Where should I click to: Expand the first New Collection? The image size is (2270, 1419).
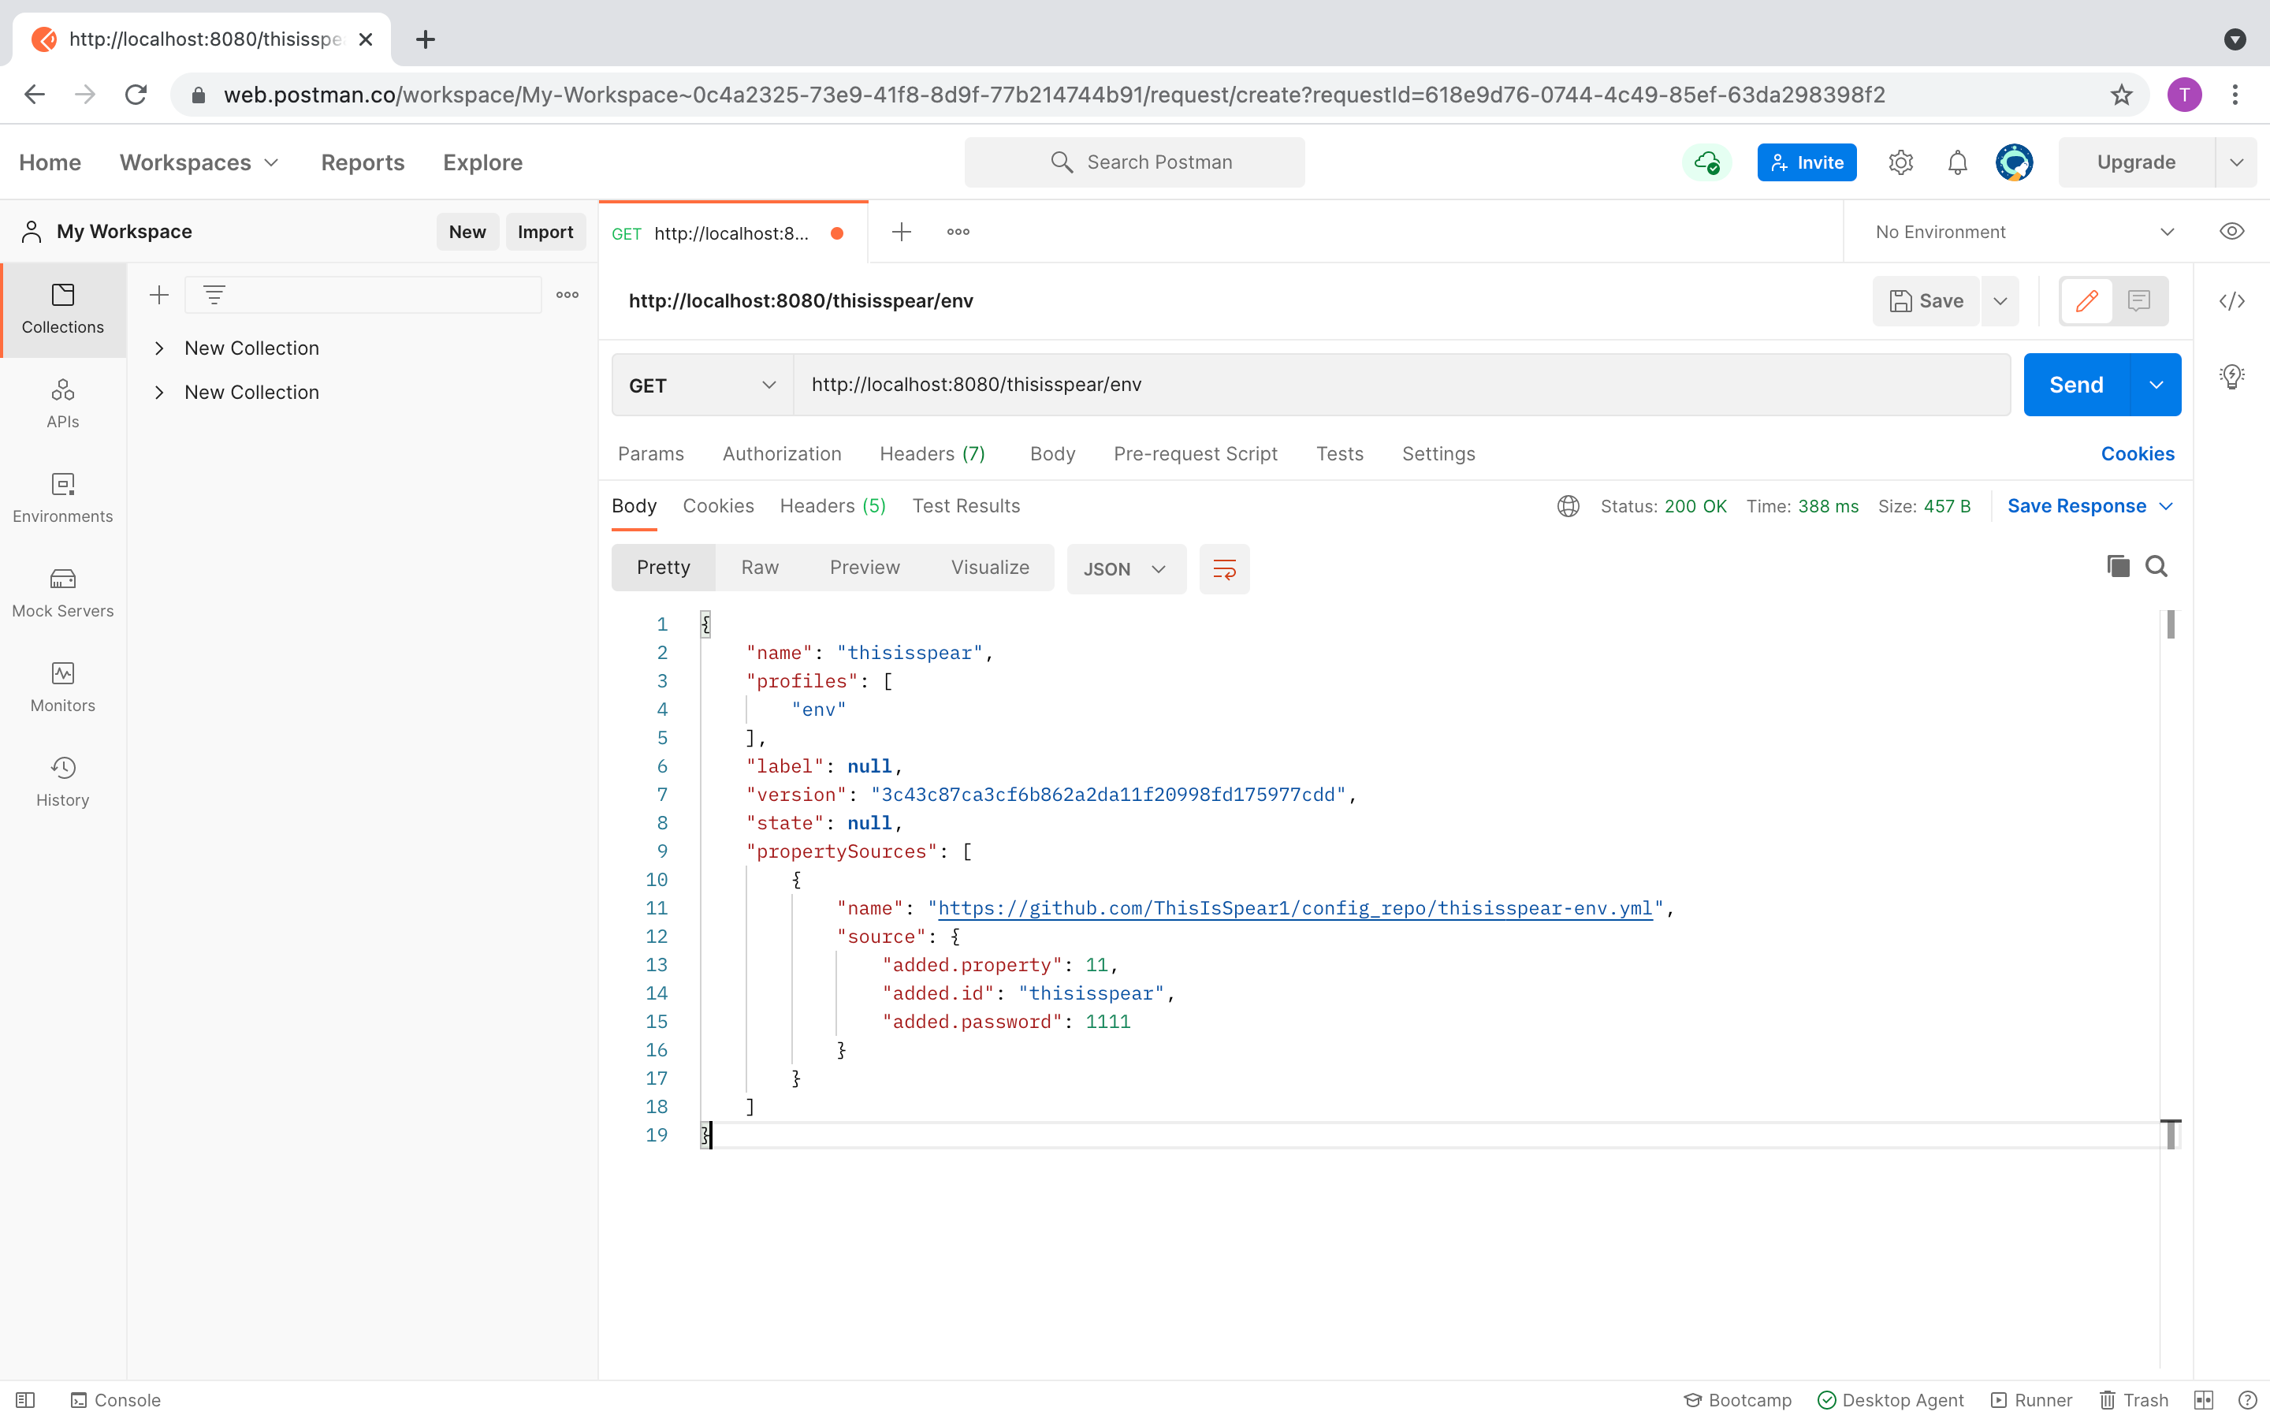(x=159, y=348)
